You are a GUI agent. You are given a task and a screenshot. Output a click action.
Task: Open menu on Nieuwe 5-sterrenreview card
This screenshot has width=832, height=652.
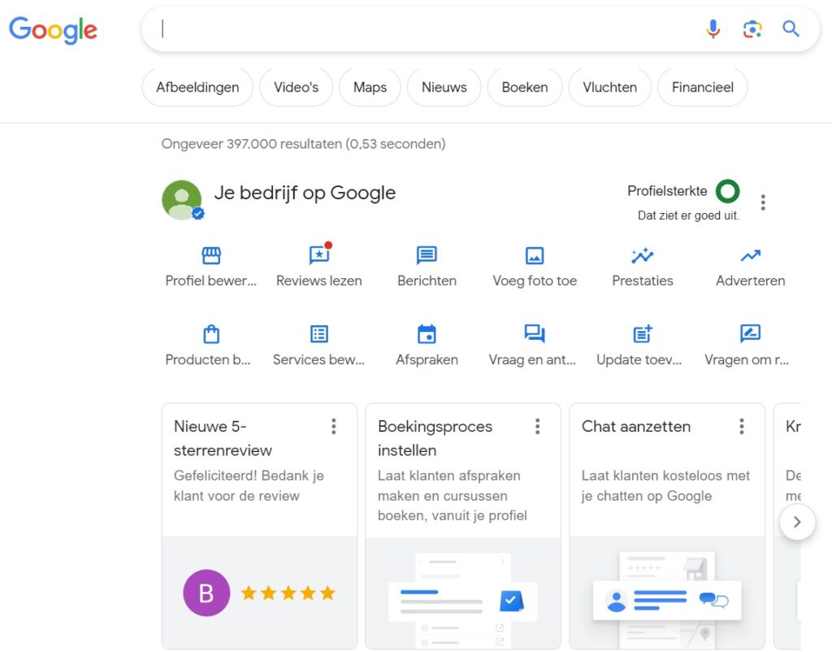click(x=334, y=426)
